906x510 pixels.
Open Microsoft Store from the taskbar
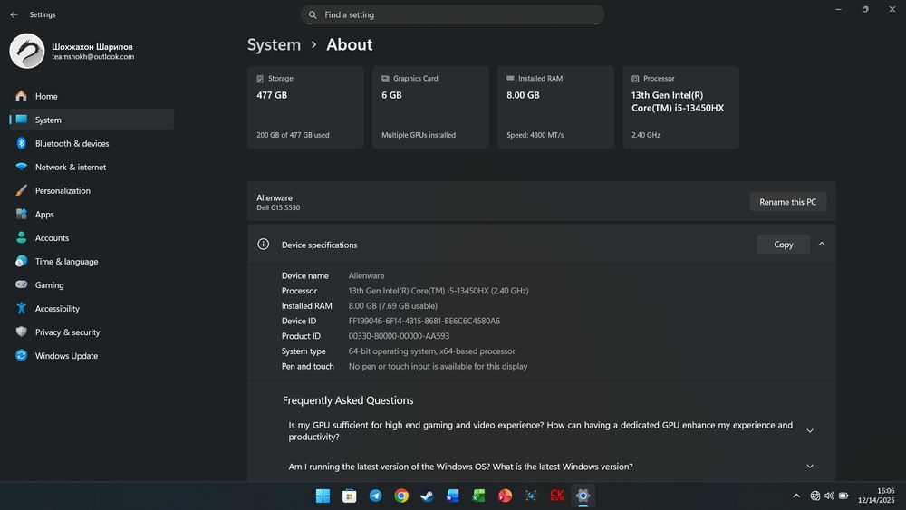pos(349,496)
